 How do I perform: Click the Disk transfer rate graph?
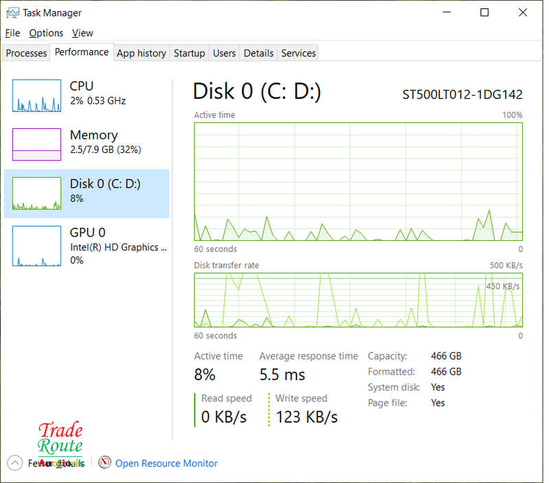[358, 300]
